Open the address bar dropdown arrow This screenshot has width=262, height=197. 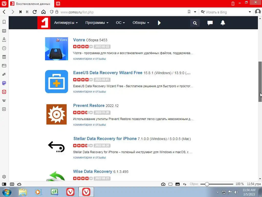click(x=195, y=12)
